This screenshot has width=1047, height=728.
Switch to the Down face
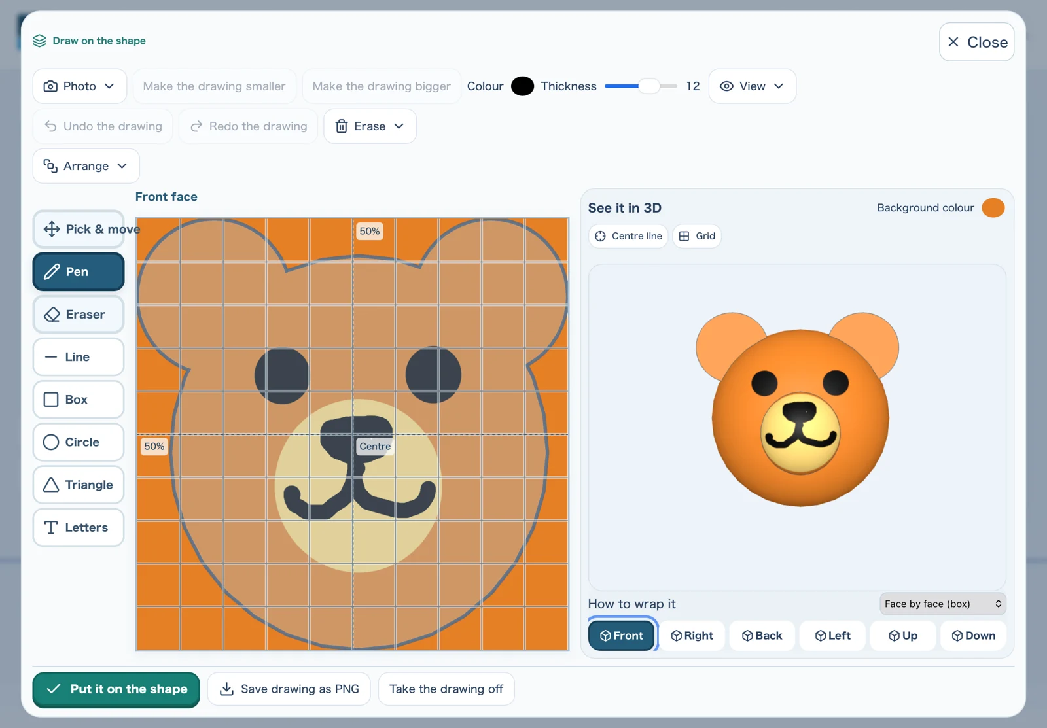point(973,636)
